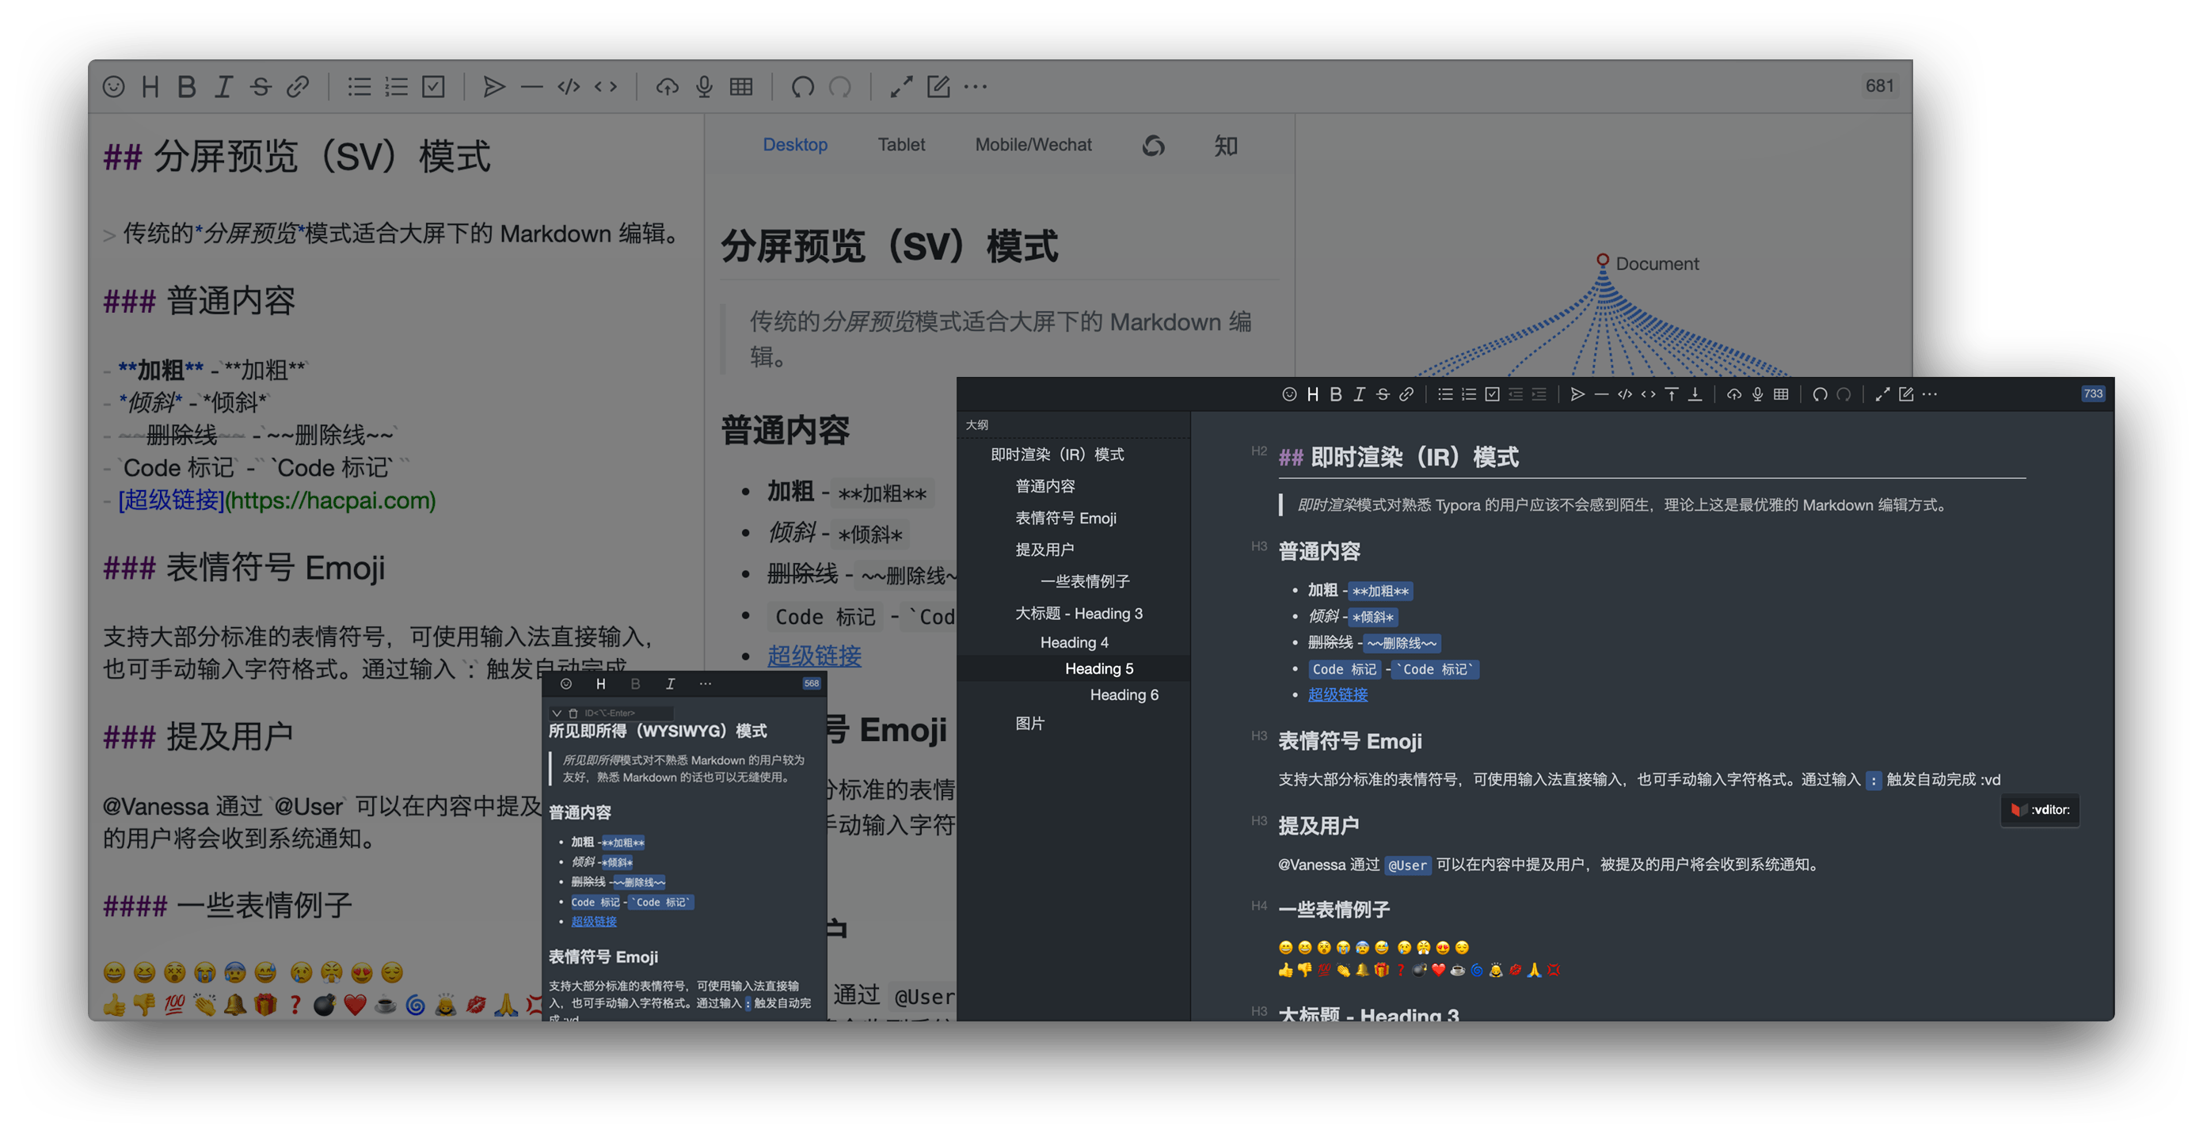Toggle task list checkbox icon in light toolbar

pos(434,86)
